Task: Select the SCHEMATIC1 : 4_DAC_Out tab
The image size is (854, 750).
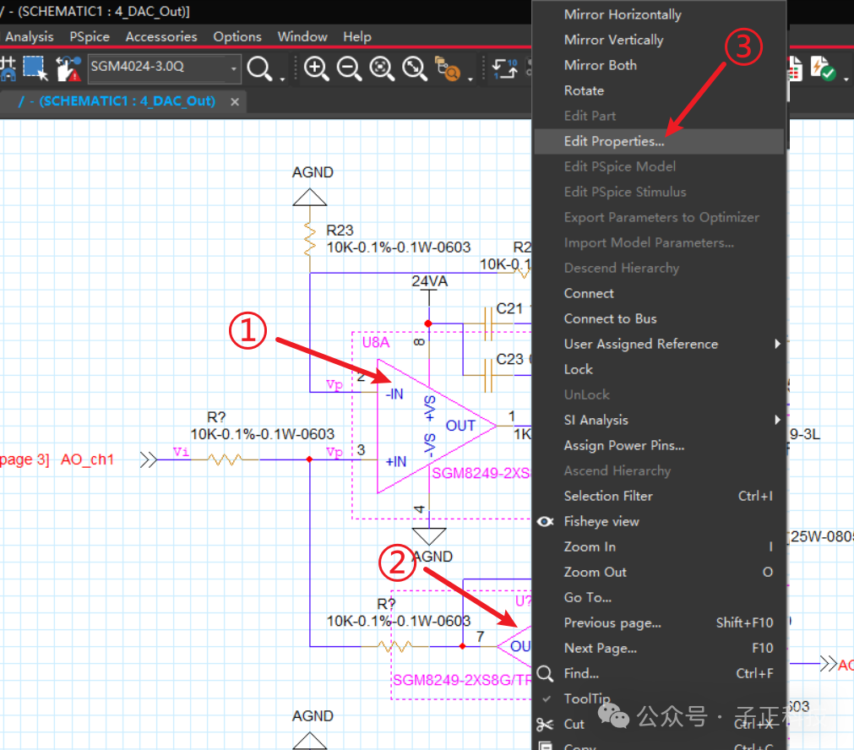Action: click(x=117, y=101)
